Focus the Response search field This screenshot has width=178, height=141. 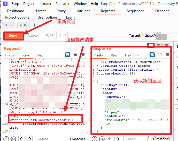tap(135, 139)
